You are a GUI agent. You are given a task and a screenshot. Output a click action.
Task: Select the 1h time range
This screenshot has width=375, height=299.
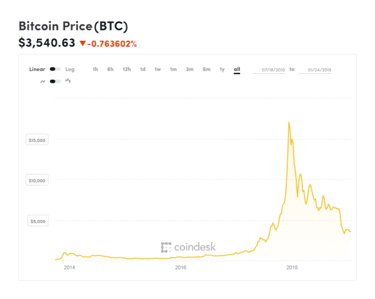(95, 69)
